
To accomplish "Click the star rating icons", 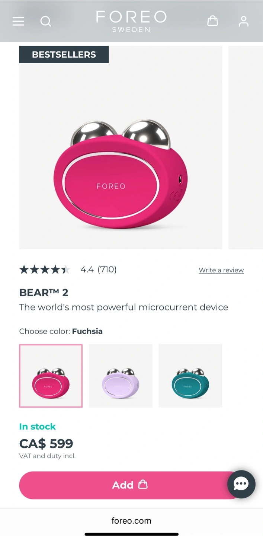I will (45, 269).
